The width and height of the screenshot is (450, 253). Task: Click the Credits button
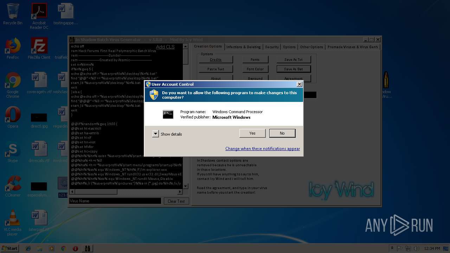pos(216,59)
